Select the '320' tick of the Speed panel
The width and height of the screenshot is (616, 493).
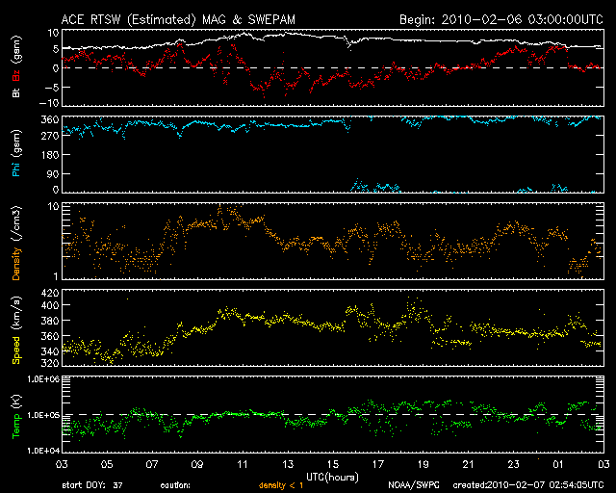coord(50,363)
